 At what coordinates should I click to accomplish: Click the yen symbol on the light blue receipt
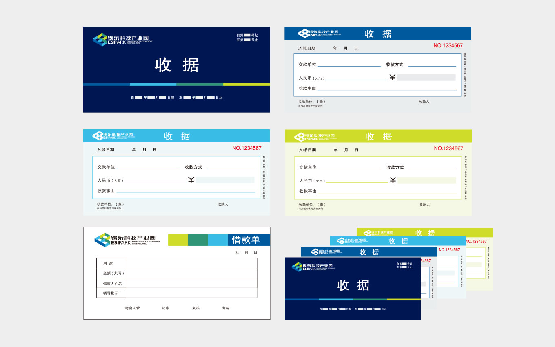[x=191, y=180]
